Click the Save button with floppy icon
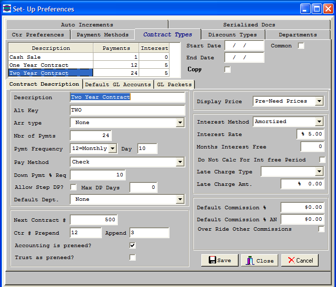Image resolution: width=336 pixels, height=287 pixels. click(219, 260)
